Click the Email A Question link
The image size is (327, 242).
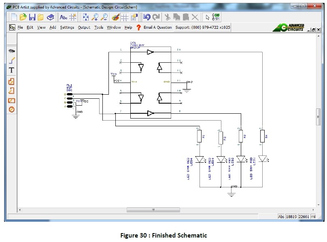pyautogui.click(x=157, y=28)
